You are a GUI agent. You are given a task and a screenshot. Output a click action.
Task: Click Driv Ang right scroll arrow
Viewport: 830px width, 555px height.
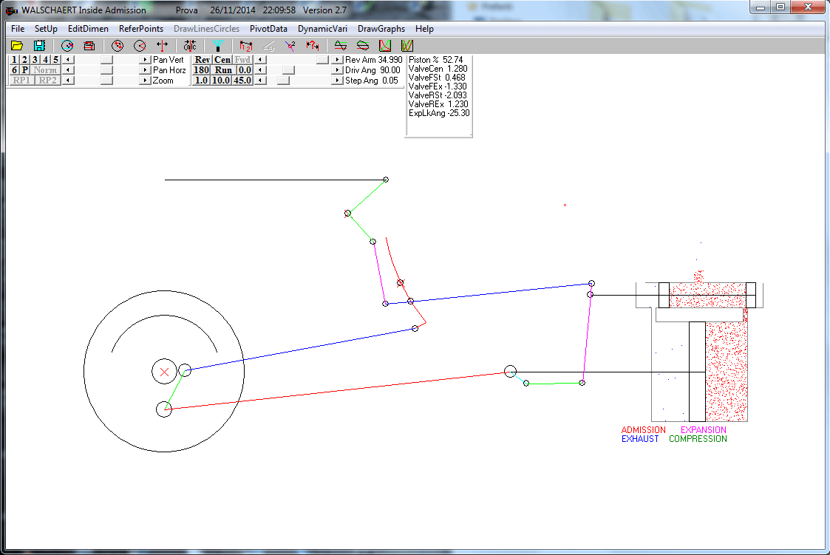337,70
